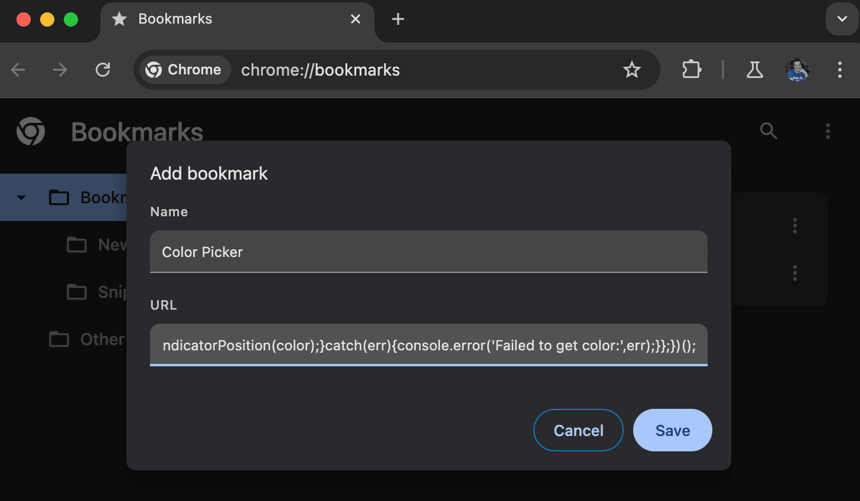Open Chrome Labs via the flask icon
This screenshot has width=860, height=501.
pyautogui.click(x=754, y=70)
